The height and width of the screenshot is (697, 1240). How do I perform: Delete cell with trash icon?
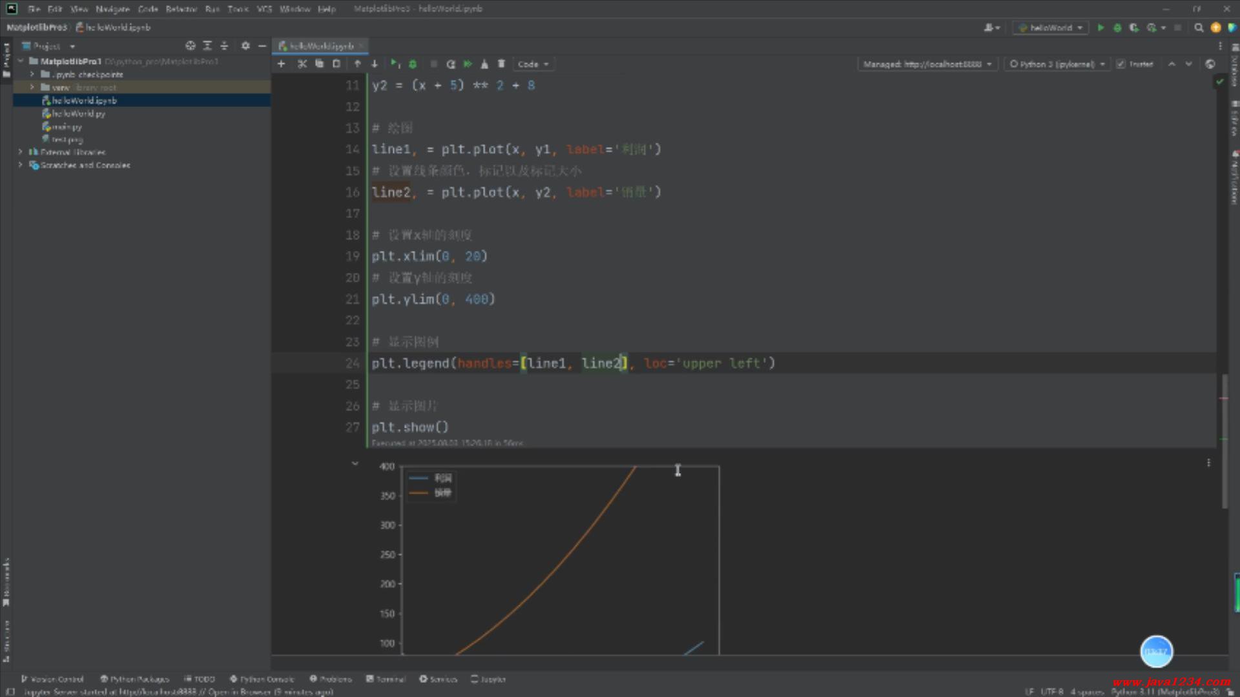tap(501, 64)
